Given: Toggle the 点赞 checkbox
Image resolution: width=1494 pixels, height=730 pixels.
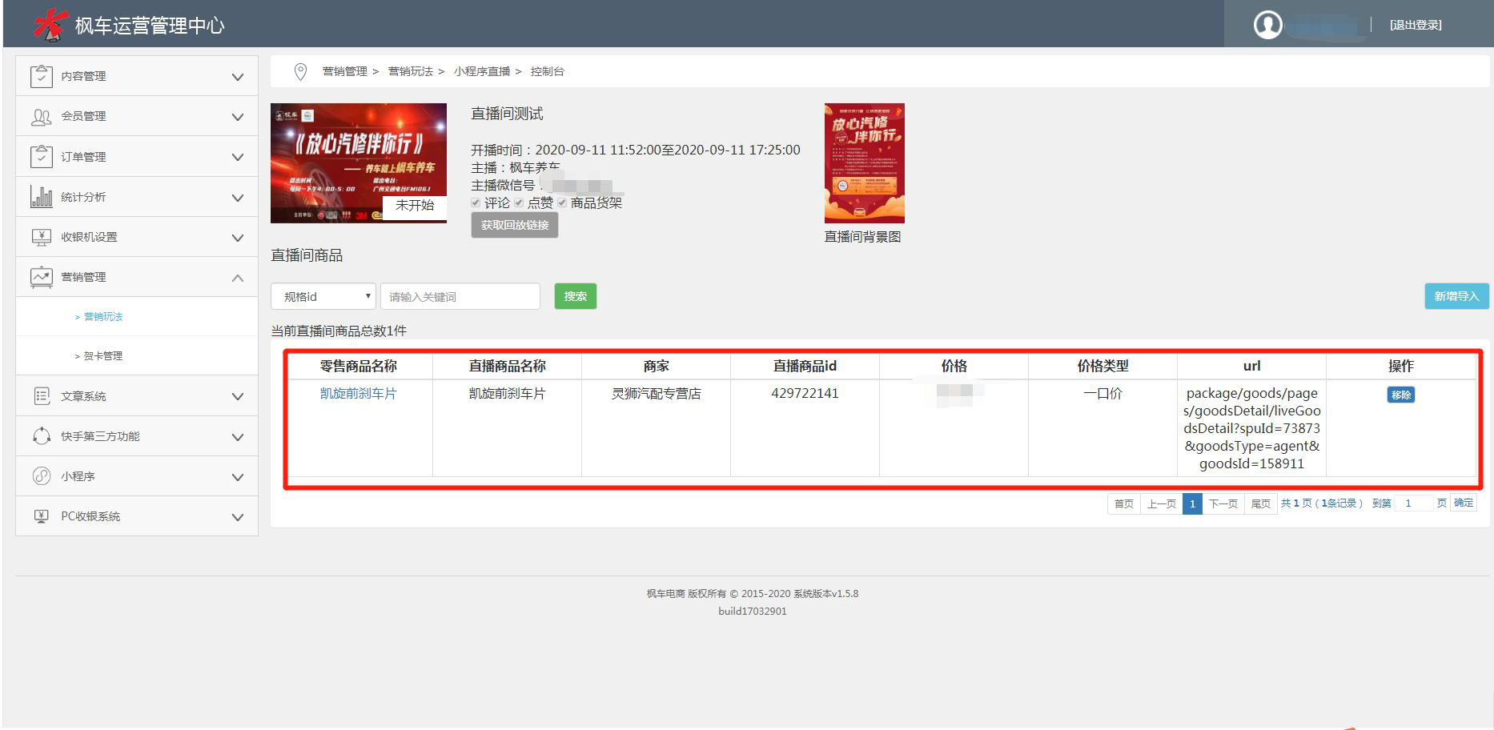Looking at the screenshot, I should pyautogui.click(x=519, y=203).
